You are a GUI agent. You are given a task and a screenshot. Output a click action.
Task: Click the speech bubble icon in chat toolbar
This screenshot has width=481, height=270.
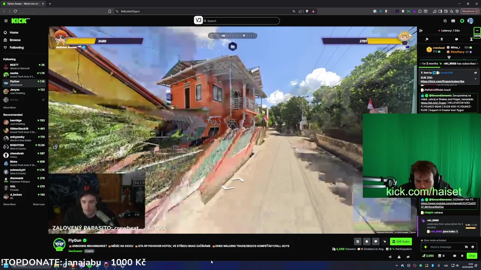[457, 39]
